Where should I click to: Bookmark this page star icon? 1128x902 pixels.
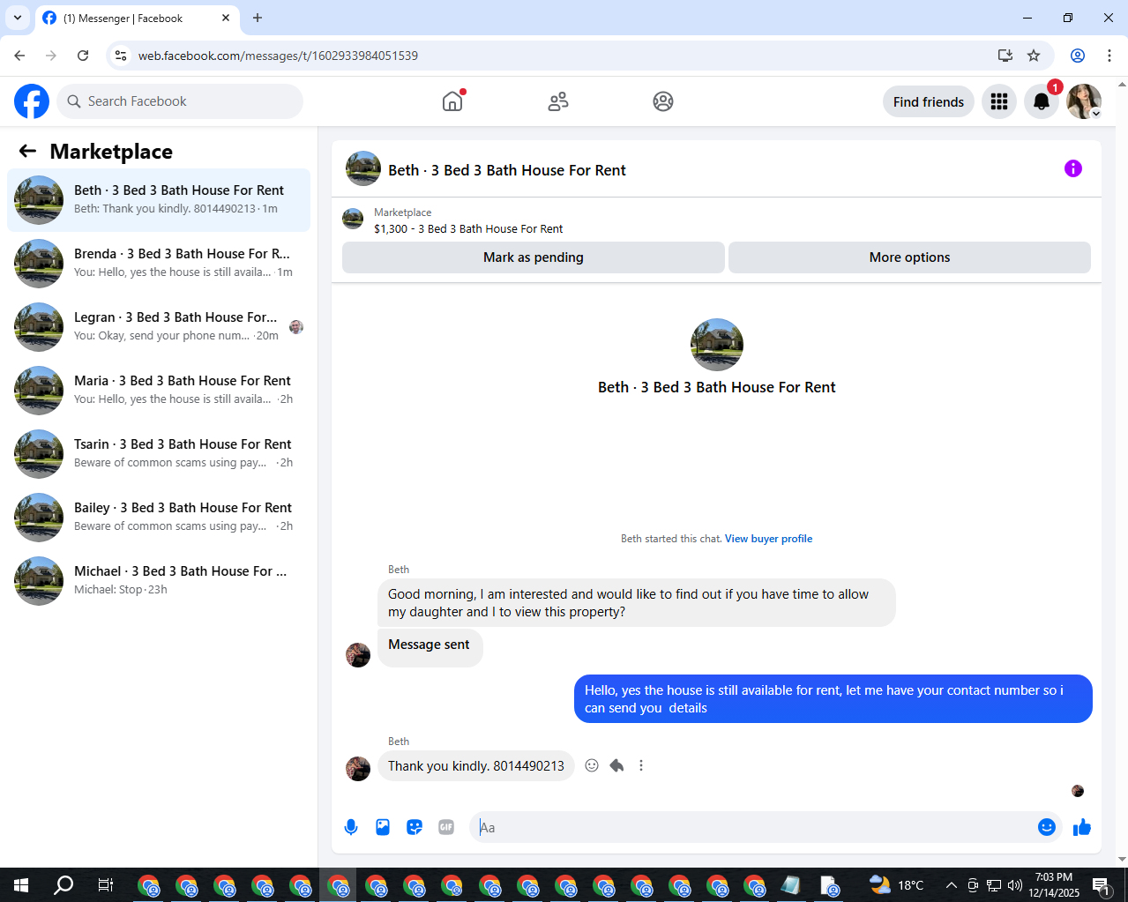(x=1034, y=56)
